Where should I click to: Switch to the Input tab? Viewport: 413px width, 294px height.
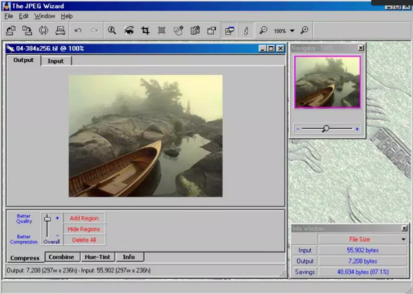coord(56,61)
